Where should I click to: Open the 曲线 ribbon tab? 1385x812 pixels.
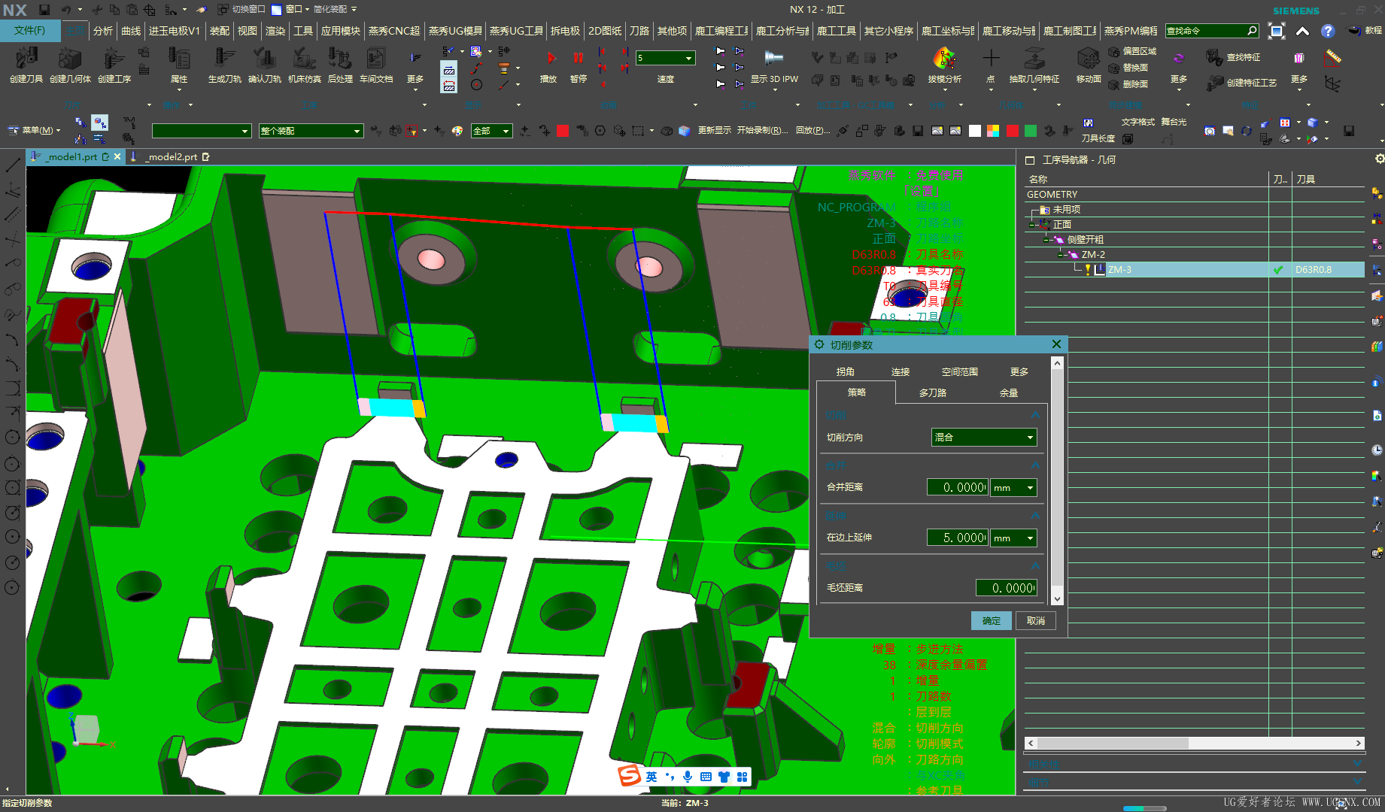[x=131, y=31]
